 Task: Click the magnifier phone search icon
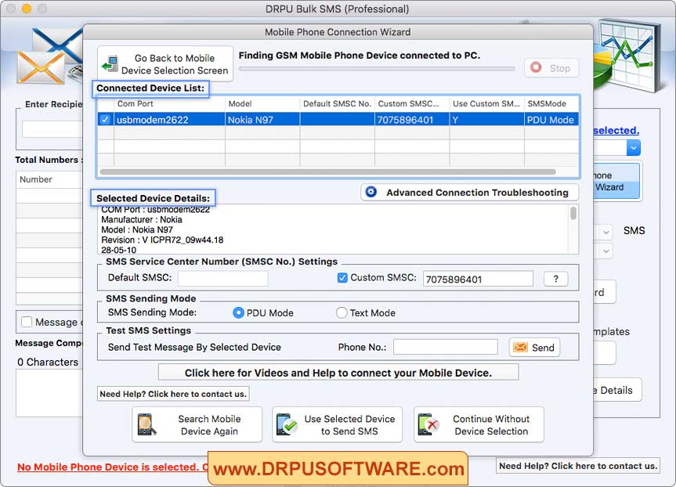[x=146, y=424]
